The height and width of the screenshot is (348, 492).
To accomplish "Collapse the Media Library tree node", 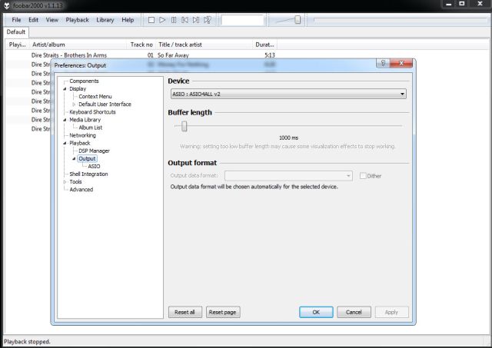I will point(65,120).
